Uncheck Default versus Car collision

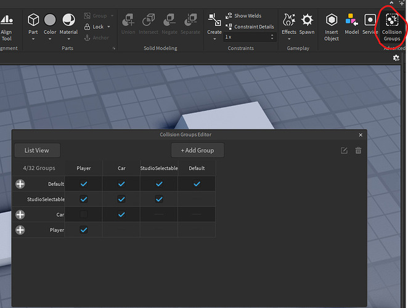point(121,184)
